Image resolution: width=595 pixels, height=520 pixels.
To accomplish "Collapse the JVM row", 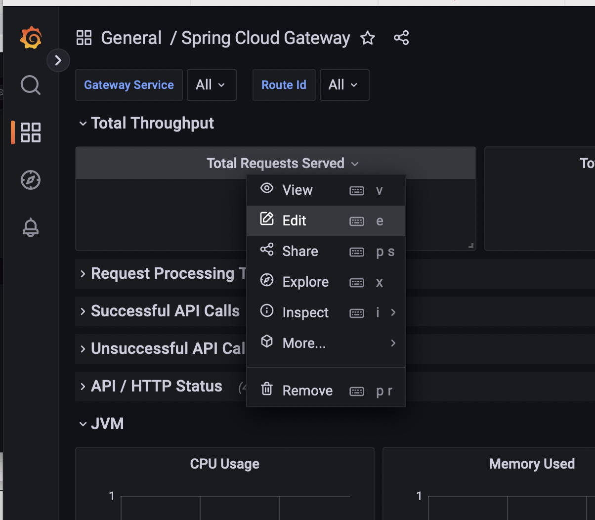I will (x=101, y=424).
